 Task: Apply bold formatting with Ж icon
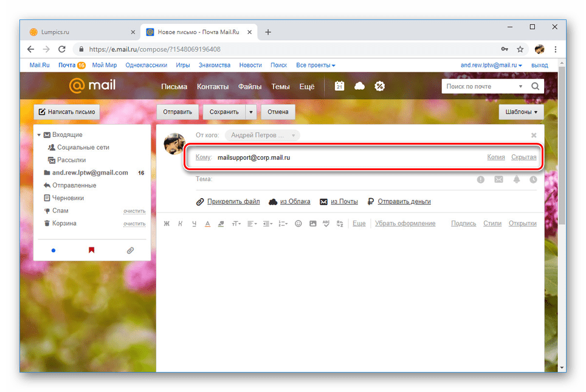166,224
